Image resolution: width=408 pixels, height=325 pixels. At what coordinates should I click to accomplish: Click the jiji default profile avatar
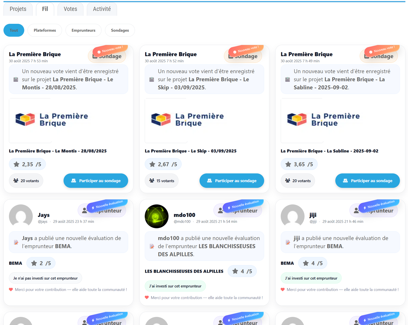[x=292, y=216]
